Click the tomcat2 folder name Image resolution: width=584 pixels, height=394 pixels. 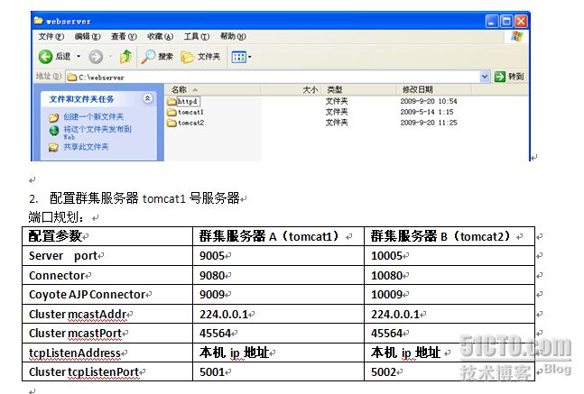tap(190, 123)
